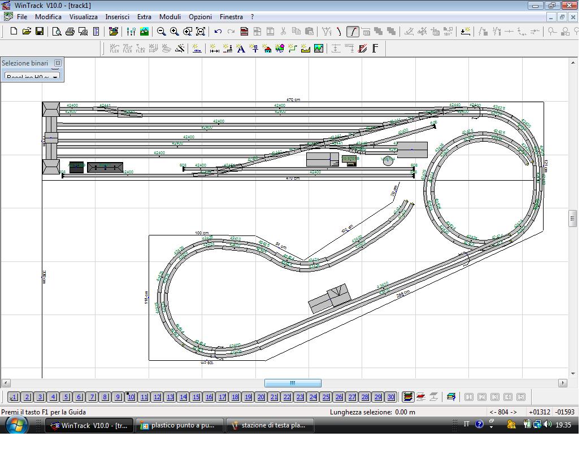Zoom to window selection magnifier icon
The width and height of the screenshot is (582, 463).
(x=188, y=31)
